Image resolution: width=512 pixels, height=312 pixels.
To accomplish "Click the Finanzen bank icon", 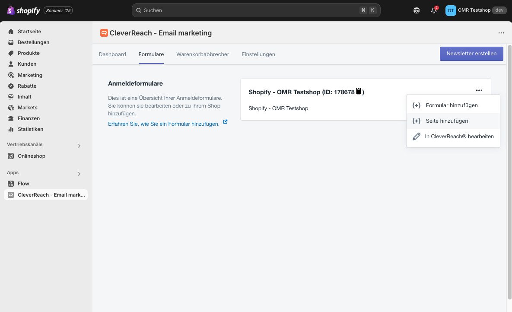I will pos(11,118).
